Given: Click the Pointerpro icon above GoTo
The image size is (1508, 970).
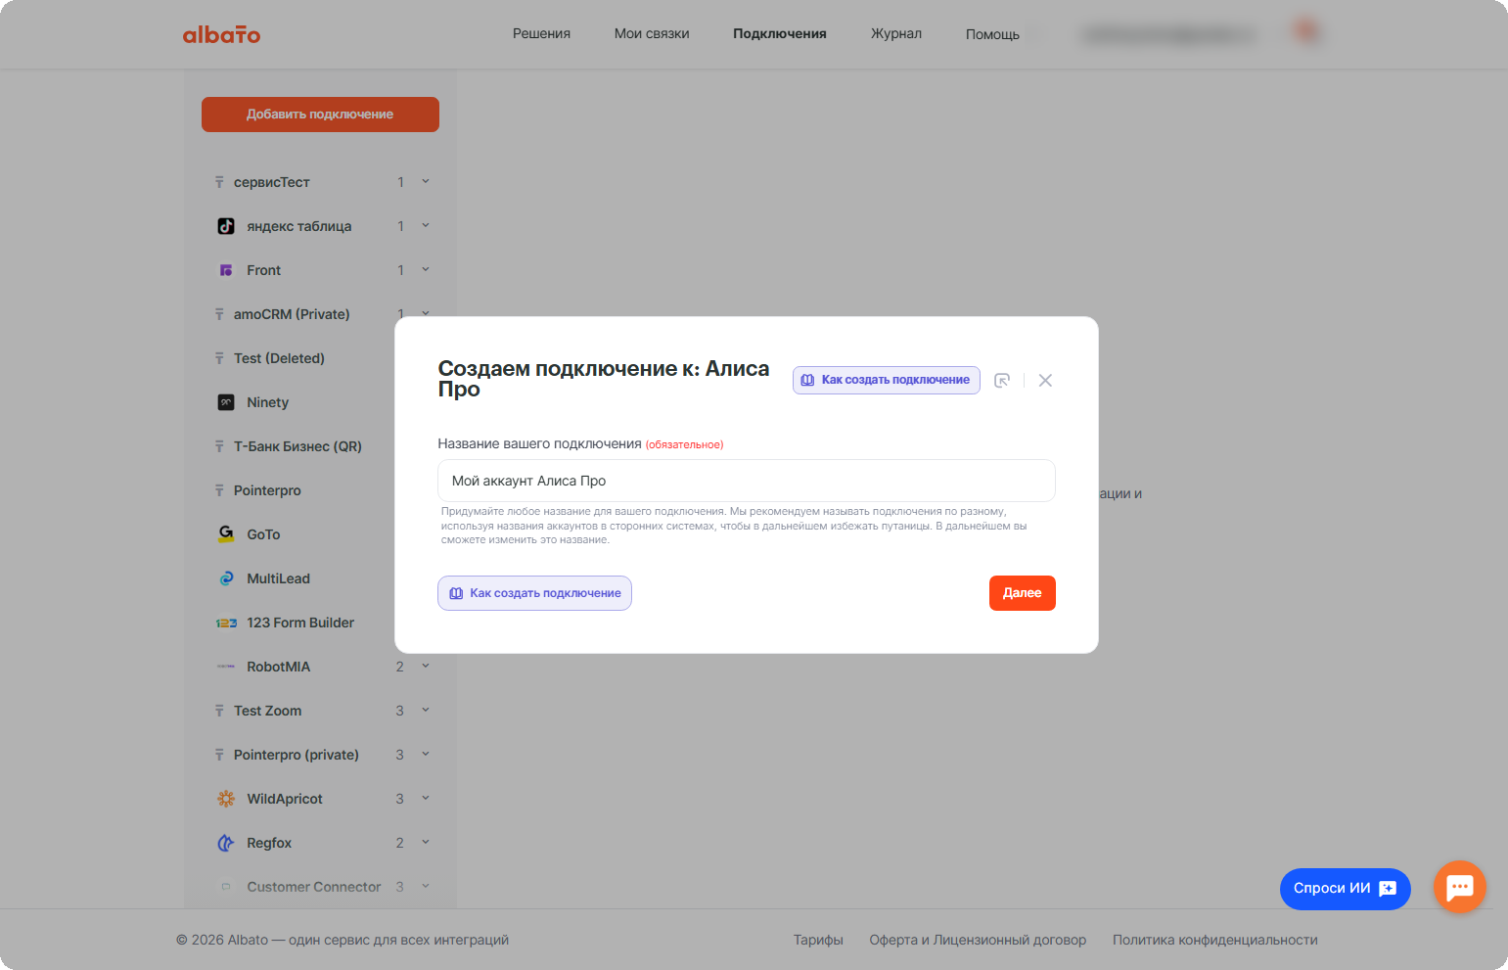Looking at the screenshot, I should tap(219, 490).
